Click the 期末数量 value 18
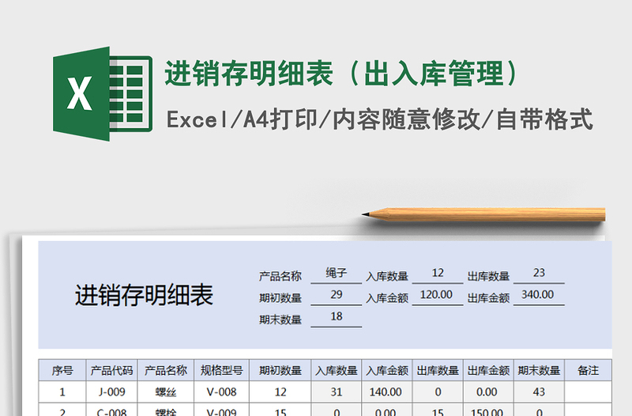 pos(337,317)
